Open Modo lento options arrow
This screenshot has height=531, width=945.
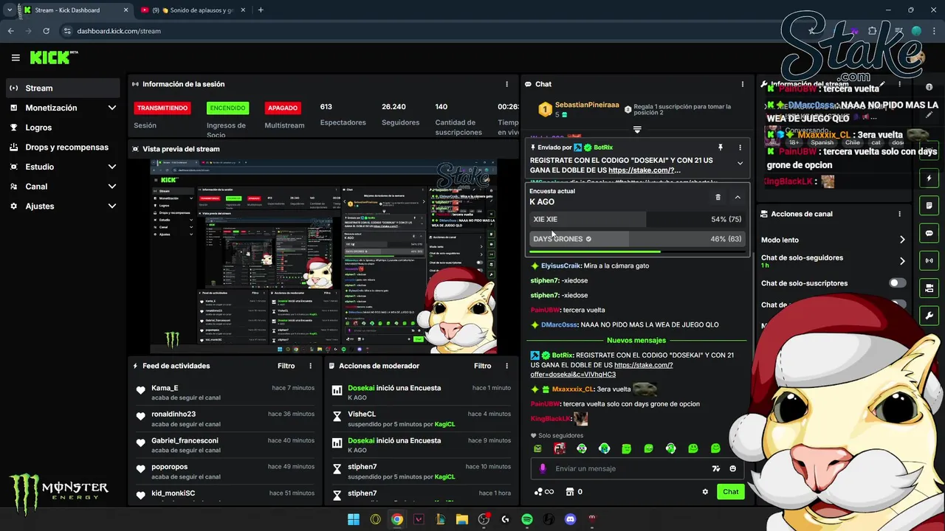tap(902, 240)
